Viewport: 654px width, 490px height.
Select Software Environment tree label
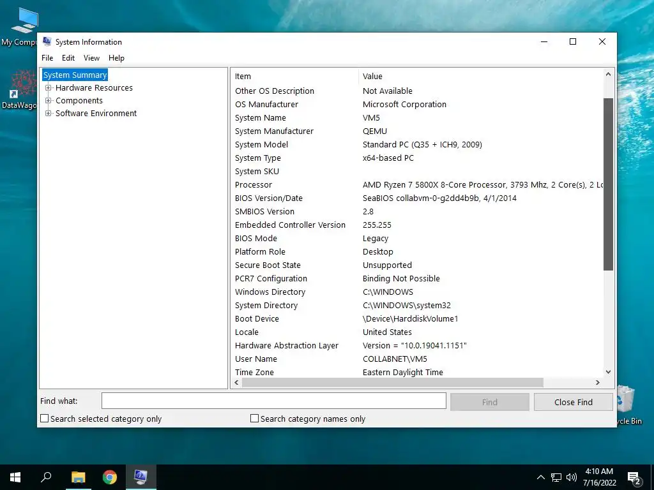click(96, 114)
